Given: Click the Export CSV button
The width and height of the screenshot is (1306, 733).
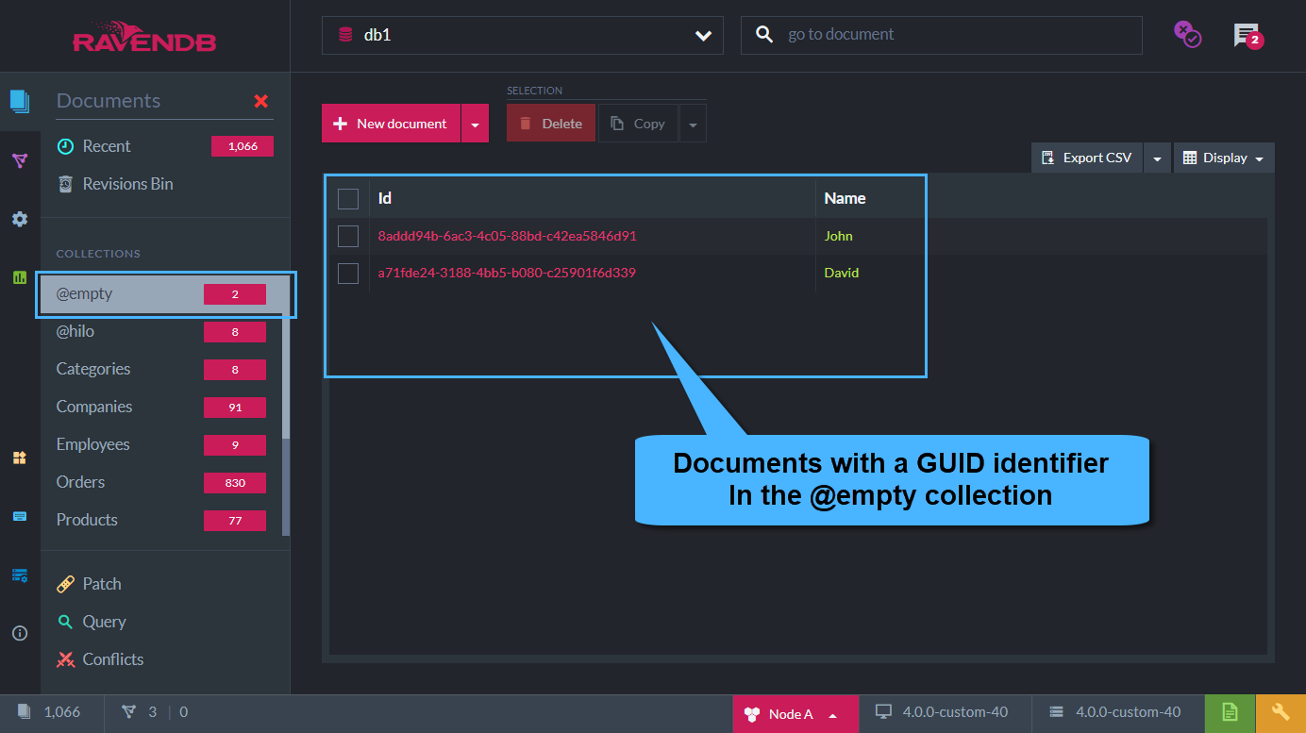Looking at the screenshot, I should click(1087, 158).
